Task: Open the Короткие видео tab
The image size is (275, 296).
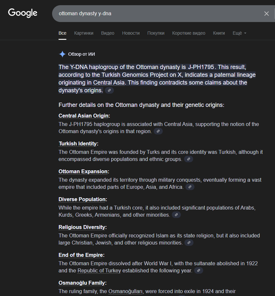Action: [189, 33]
